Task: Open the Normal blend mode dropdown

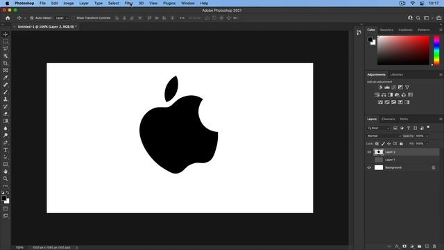Action: pos(384,136)
